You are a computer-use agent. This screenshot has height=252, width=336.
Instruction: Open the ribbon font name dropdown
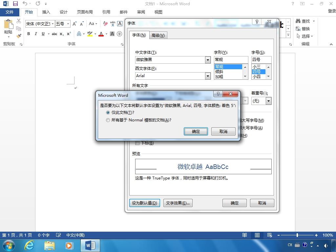(52, 24)
